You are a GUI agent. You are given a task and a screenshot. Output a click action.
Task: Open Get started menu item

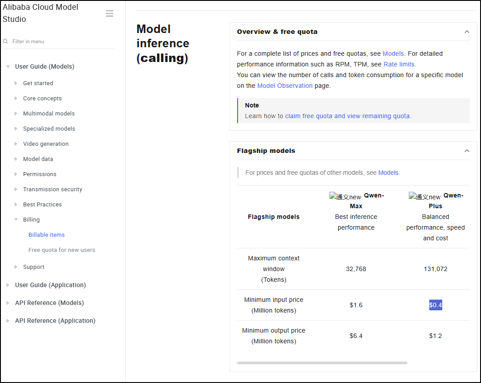(38, 83)
